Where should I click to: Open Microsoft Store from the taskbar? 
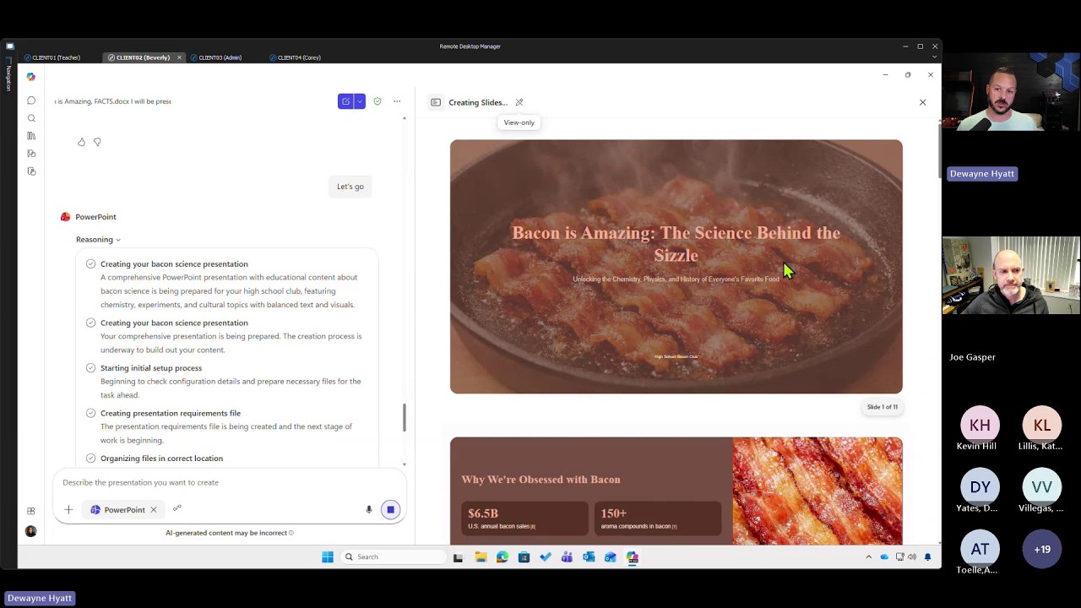pyautogui.click(x=524, y=557)
